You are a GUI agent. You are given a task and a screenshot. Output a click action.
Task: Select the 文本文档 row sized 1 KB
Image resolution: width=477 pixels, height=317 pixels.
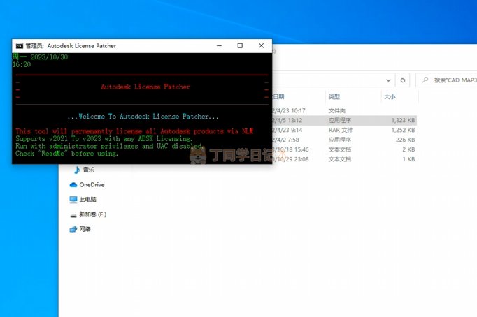(344, 159)
